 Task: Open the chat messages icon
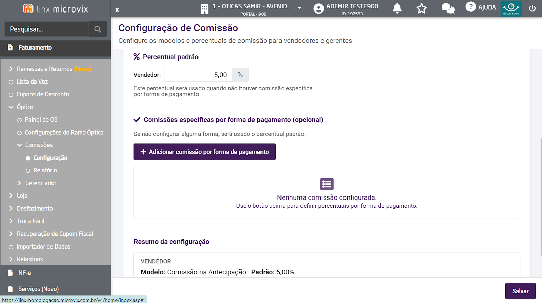(448, 8)
